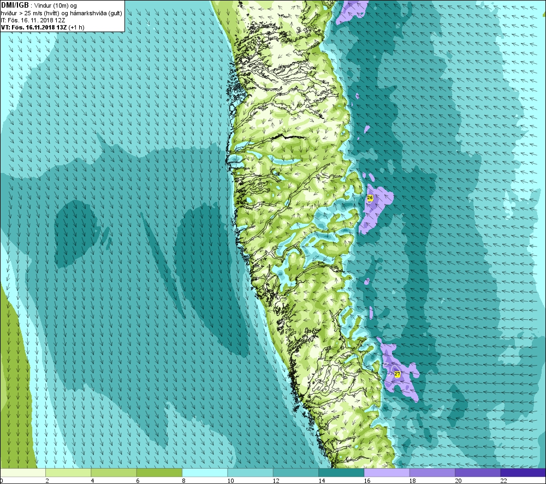Click the legend scale label 12
This screenshot has height=484, width=546.
coord(276,481)
